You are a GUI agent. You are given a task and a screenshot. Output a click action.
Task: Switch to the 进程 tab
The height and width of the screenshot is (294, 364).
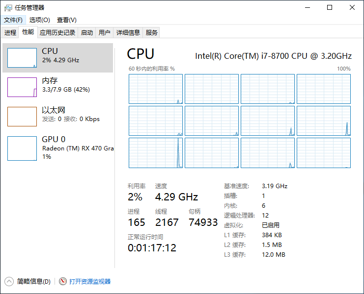click(10, 33)
